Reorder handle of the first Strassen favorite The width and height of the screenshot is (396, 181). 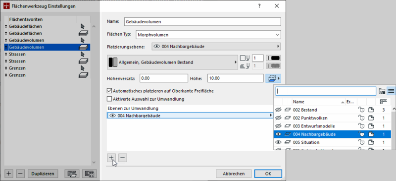6,54
